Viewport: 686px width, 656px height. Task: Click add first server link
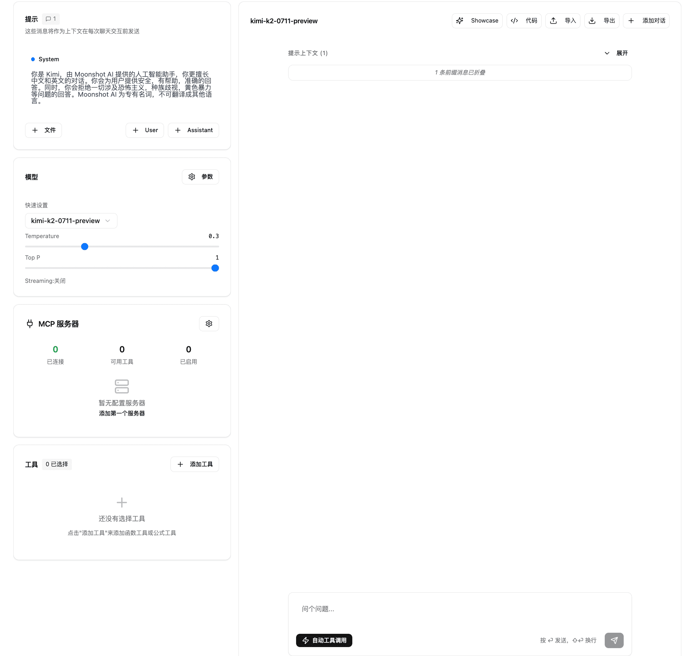coord(122,413)
